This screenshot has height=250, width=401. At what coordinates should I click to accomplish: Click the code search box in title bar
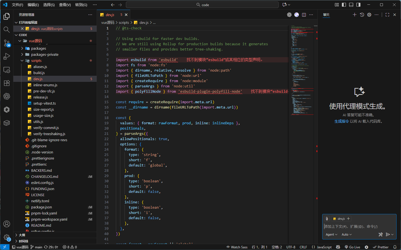tap(202, 5)
